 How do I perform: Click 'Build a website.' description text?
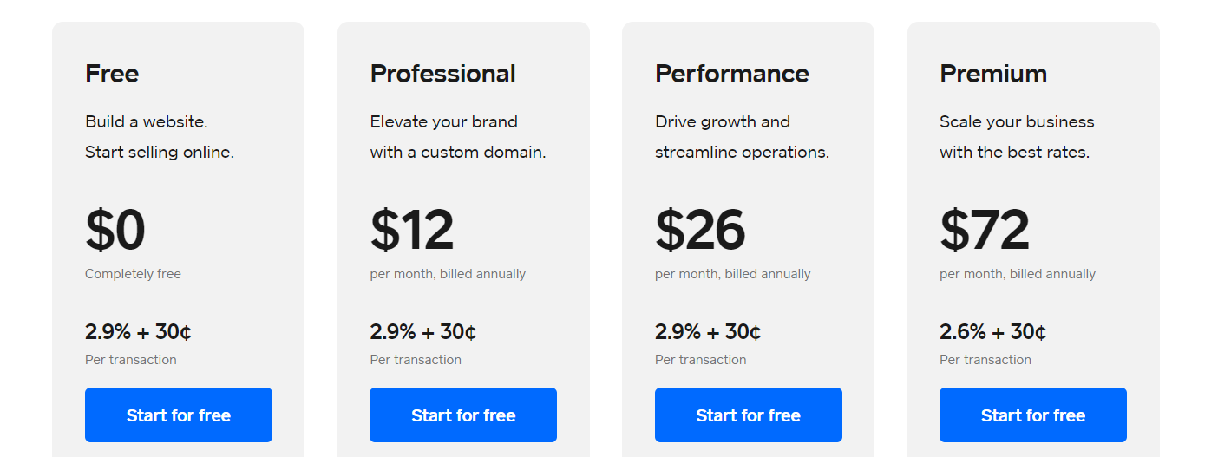click(x=146, y=121)
